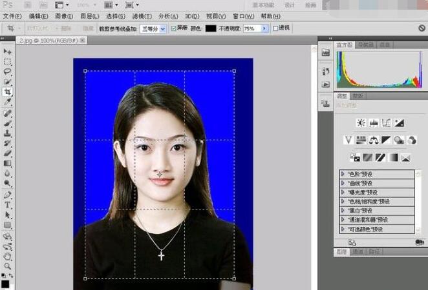Select the Move tool
Screen dimensions: 428x290
(7, 52)
